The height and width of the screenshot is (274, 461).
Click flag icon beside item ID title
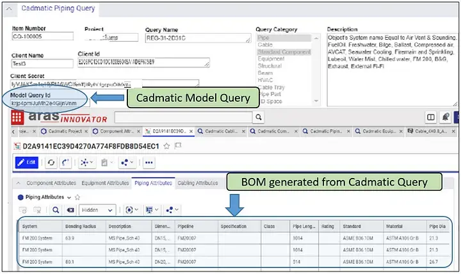178,145
